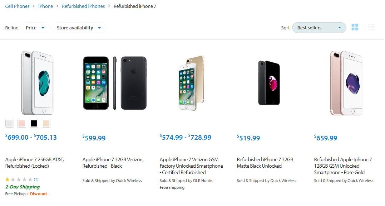Pick the gold color swatch
The height and width of the screenshot is (206, 385).
46,123
